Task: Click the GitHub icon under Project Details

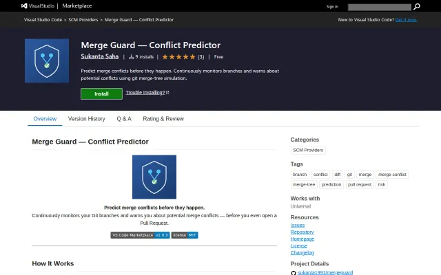Action: coord(294,272)
